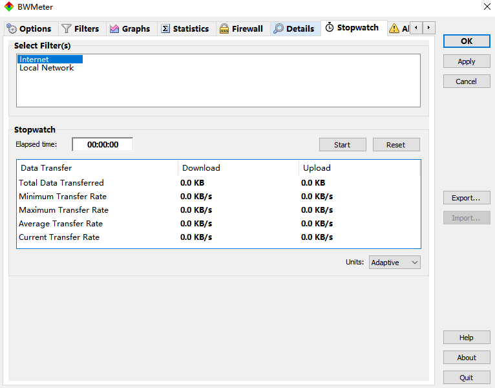Open the Export dialog
The width and height of the screenshot is (495, 388).
467,198
